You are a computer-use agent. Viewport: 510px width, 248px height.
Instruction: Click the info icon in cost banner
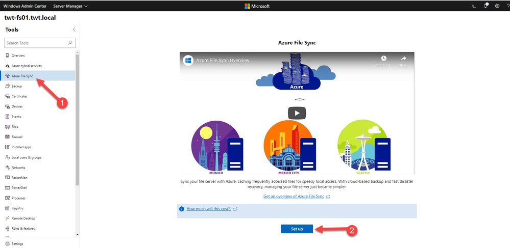tap(182, 209)
